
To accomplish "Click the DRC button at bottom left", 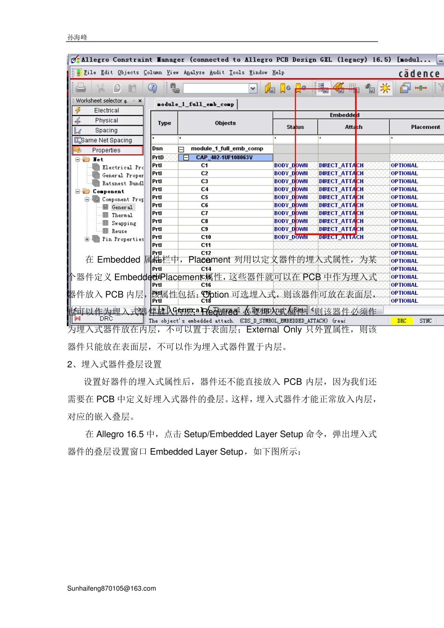I will click(x=107, y=319).
